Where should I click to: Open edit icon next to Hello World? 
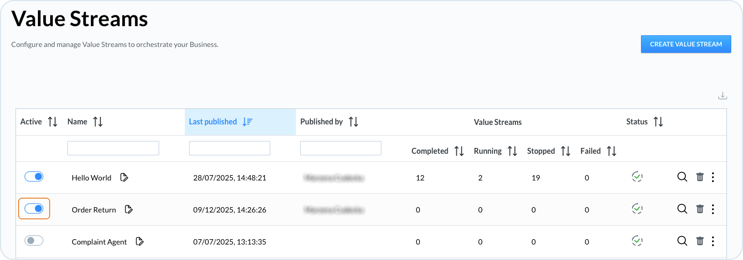[124, 178]
